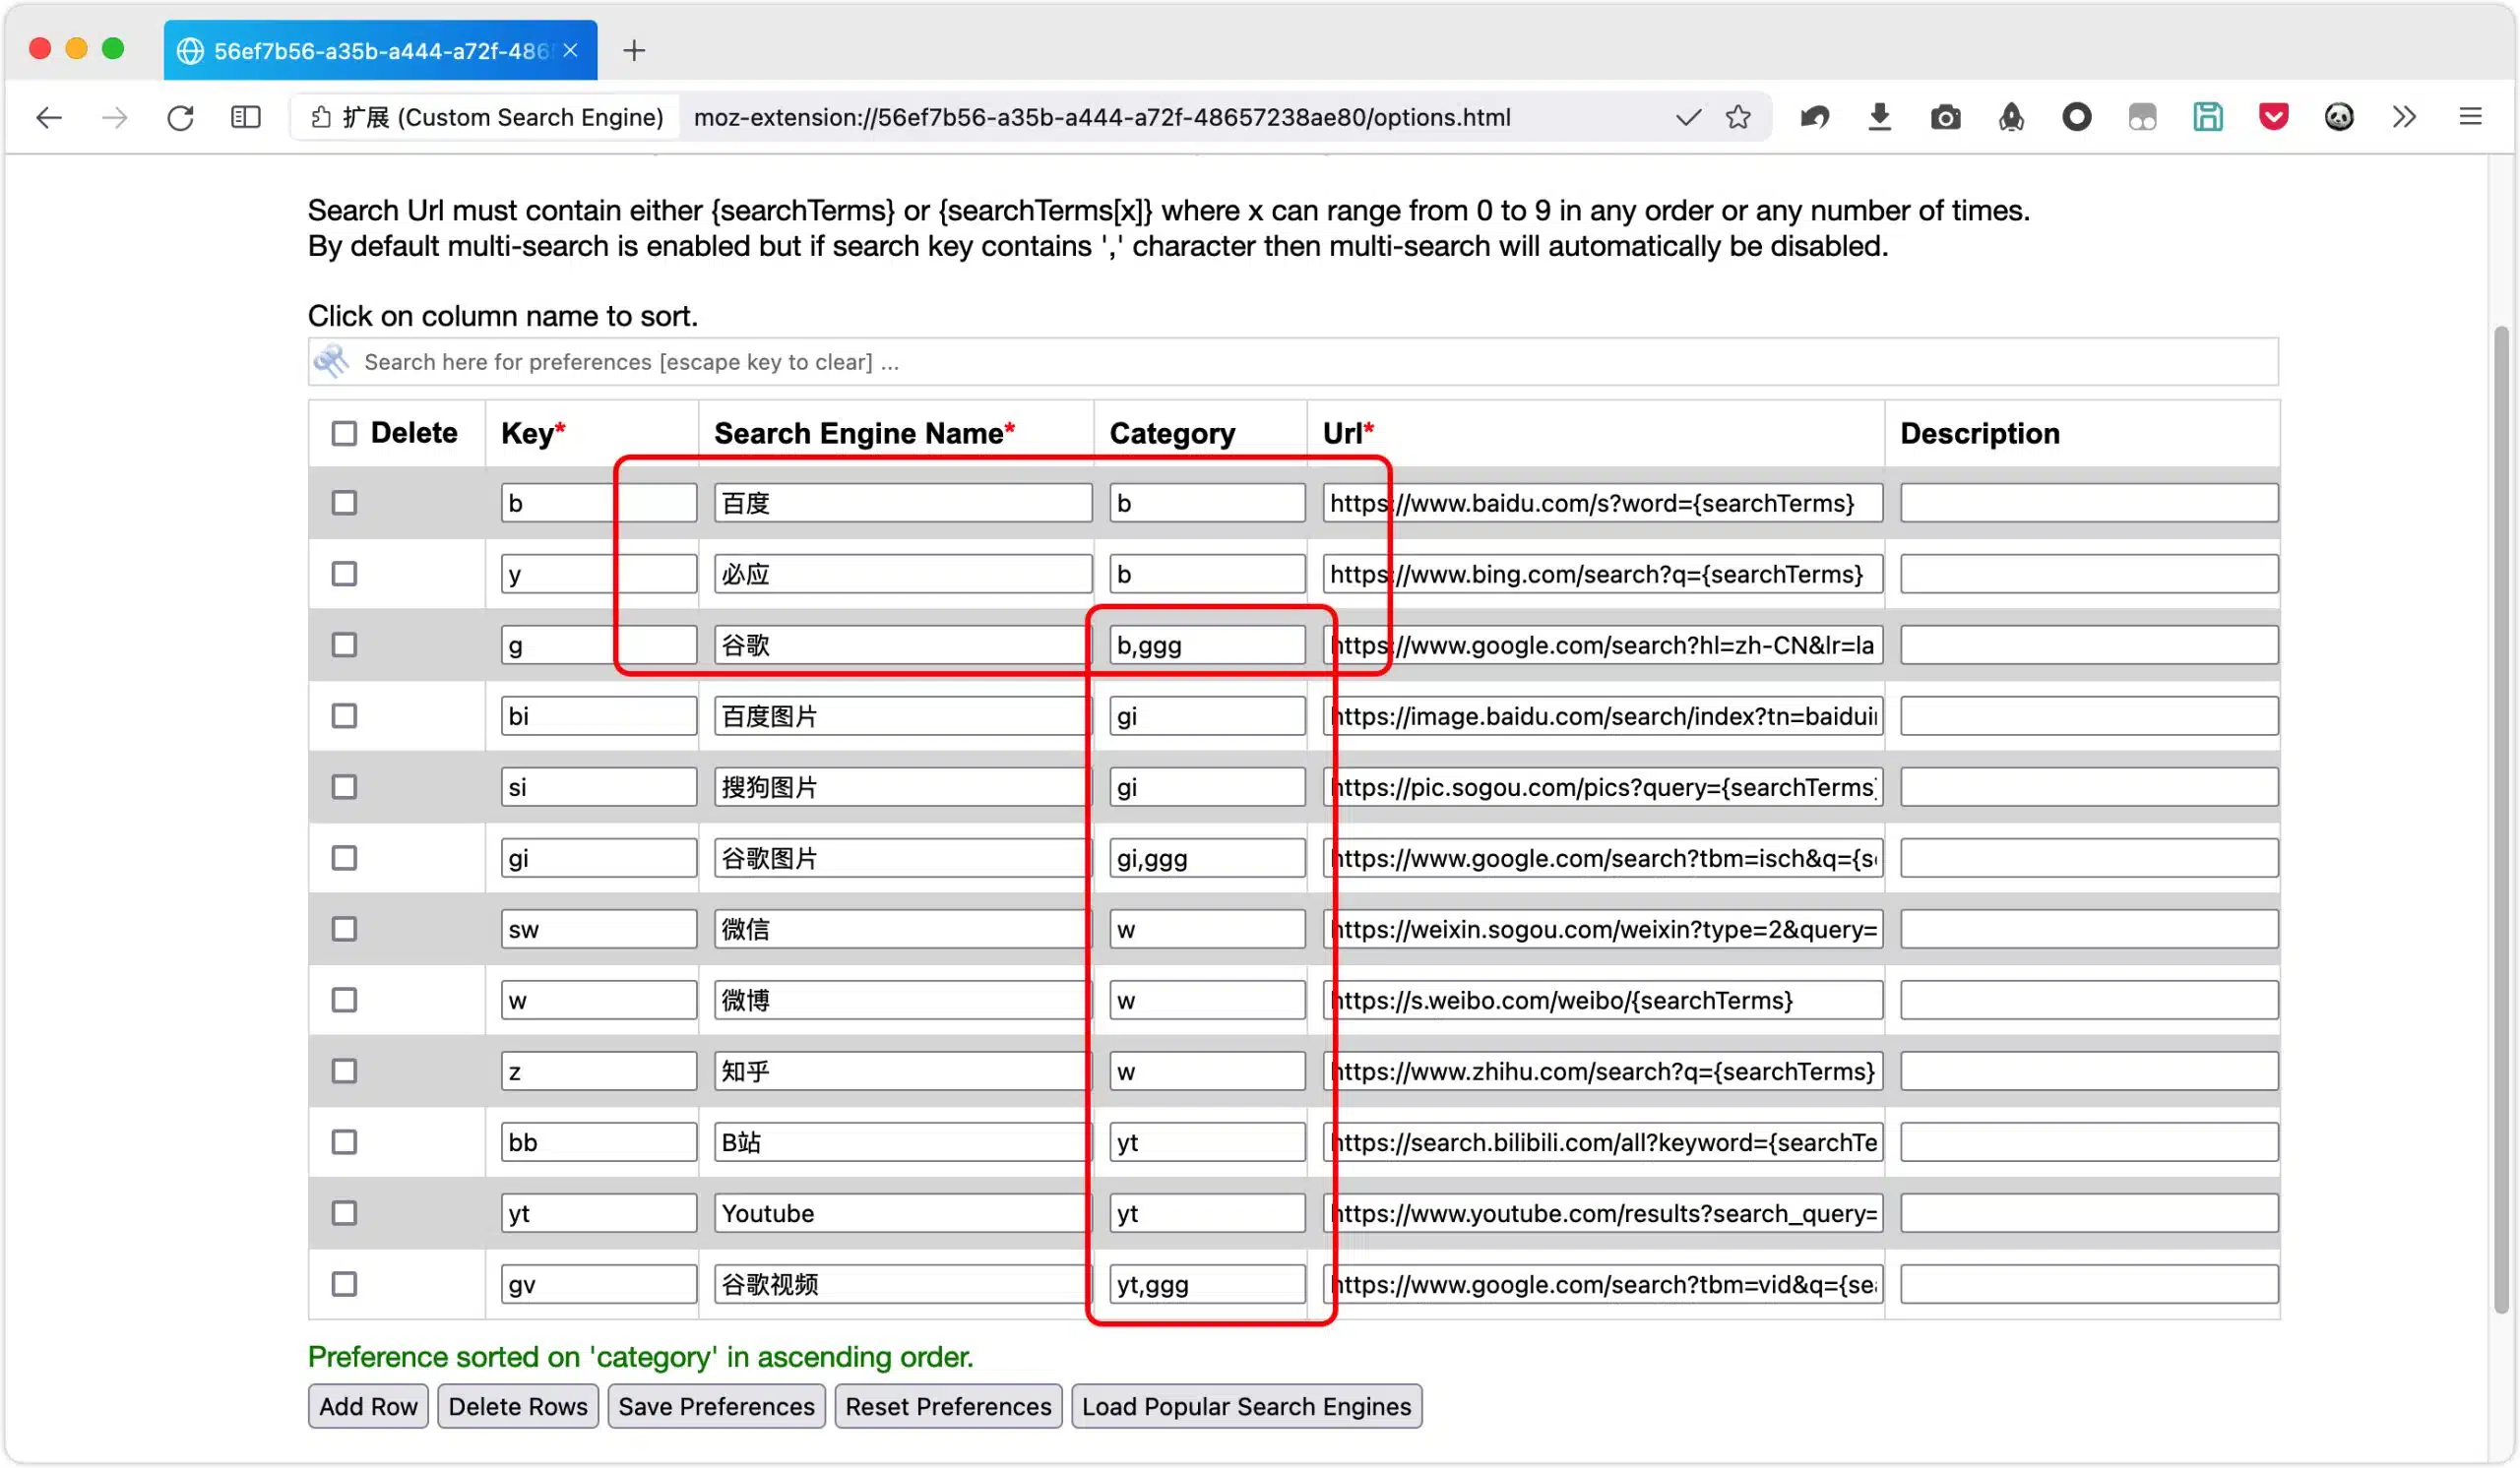Open the downloads arrow icon

point(1879,117)
